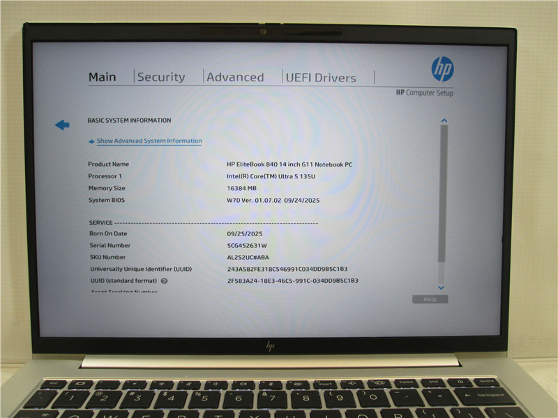Click the question mark beside UUID standard format
The height and width of the screenshot is (418, 558).
pos(164,281)
